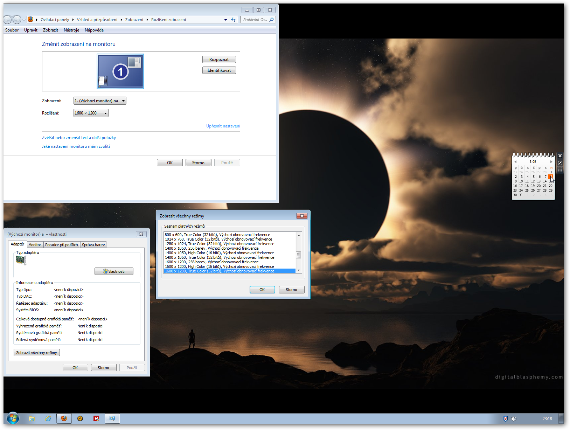Open Zvětšit nebo zmenšit text link
This screenshot has height=430, width=570.
pyautogui.click(x=79, y=138)
